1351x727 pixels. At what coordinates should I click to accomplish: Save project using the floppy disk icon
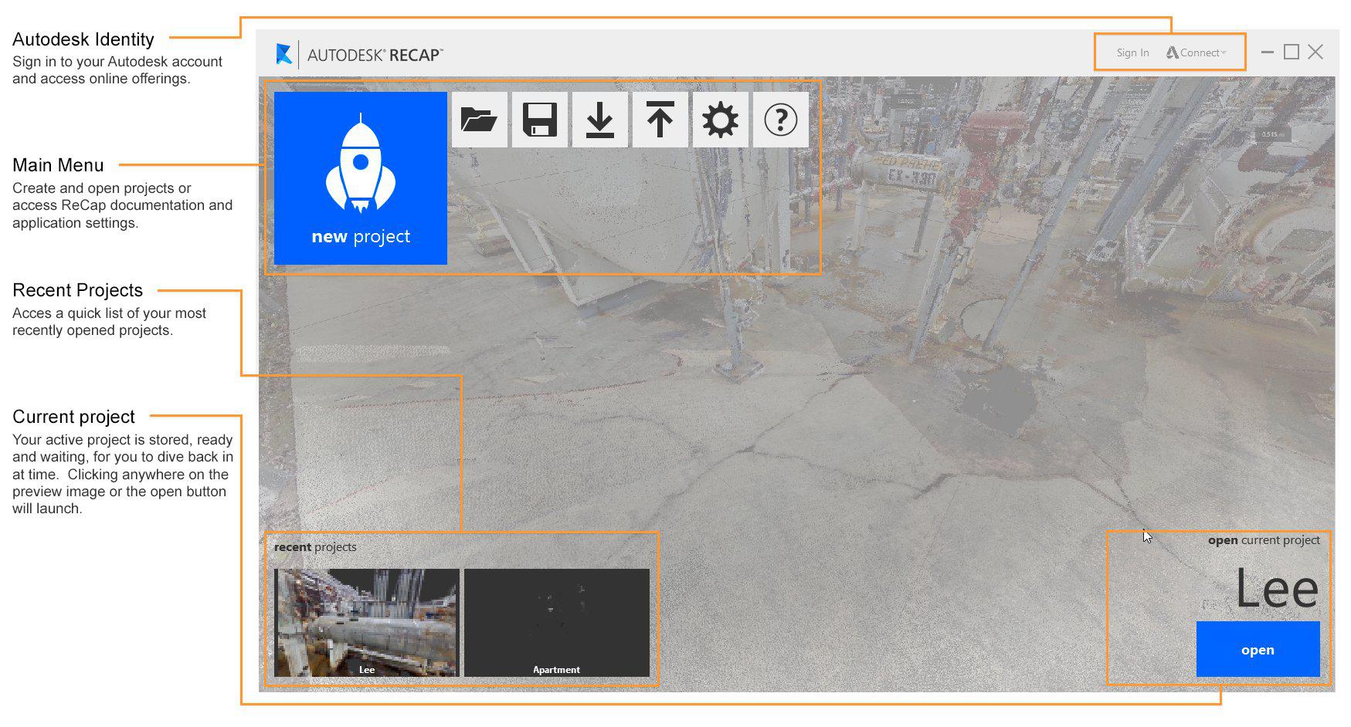540,120
